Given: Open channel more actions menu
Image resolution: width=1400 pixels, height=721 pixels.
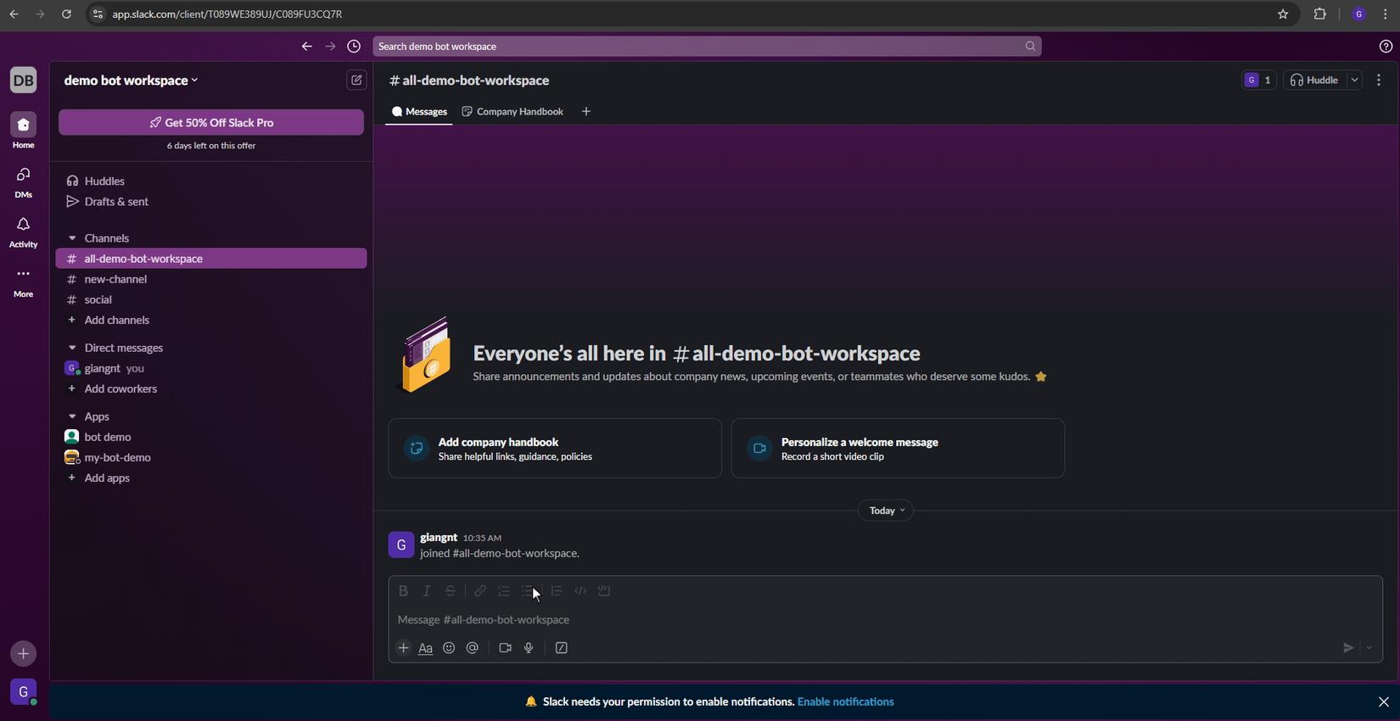Looking at the screenshot, I should 1379,80.
